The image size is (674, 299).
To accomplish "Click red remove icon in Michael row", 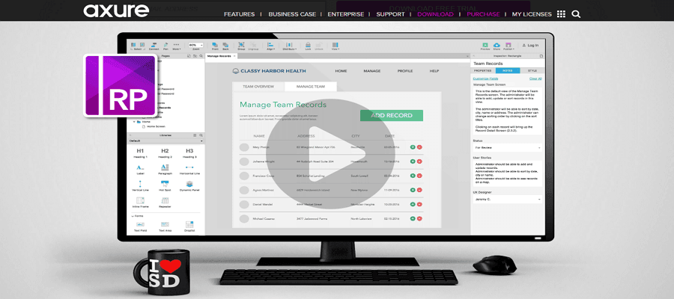I will (419, 218).
